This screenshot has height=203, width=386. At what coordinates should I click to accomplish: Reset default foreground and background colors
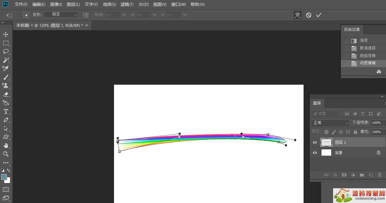[3, 170]
